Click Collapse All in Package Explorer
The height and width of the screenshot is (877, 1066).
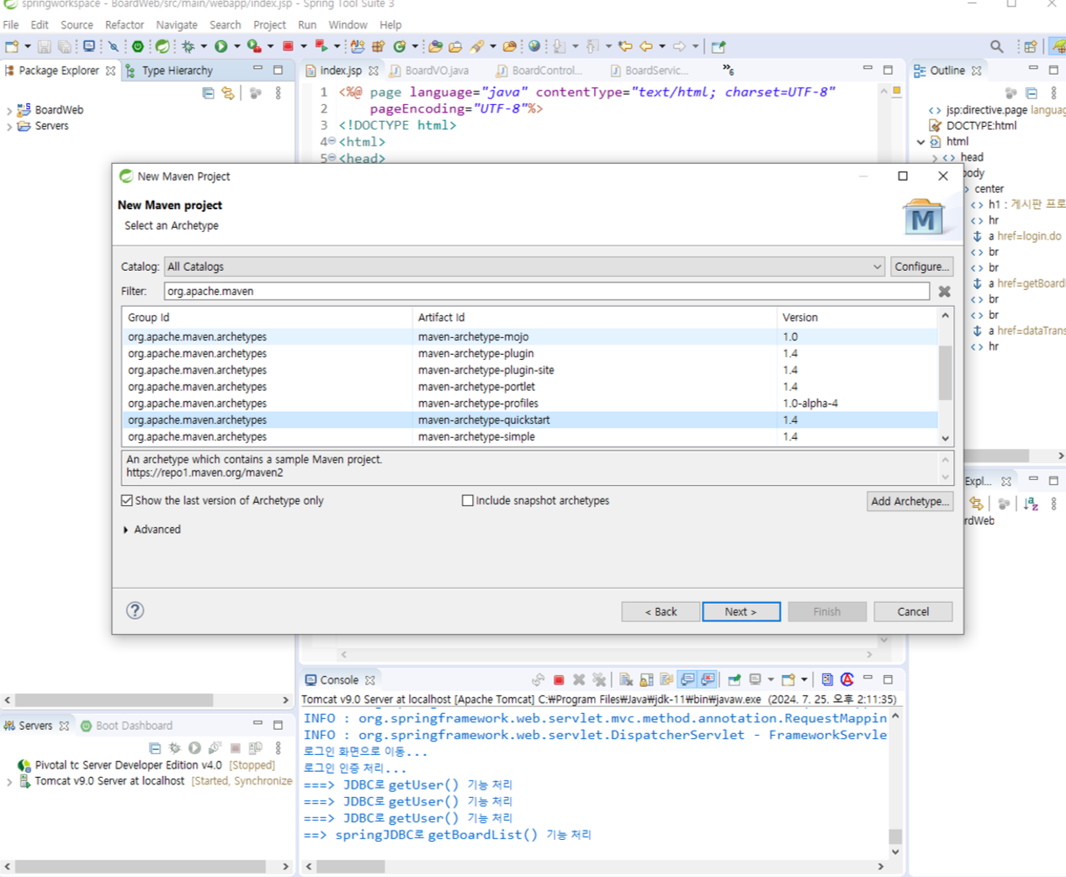tap(208, 93)
